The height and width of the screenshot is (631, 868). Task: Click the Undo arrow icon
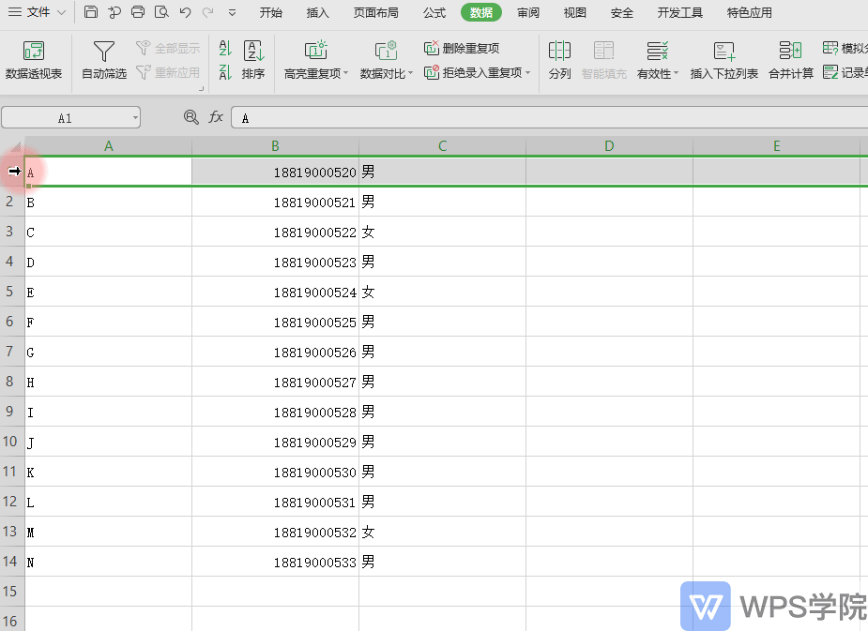click(186, 12)
